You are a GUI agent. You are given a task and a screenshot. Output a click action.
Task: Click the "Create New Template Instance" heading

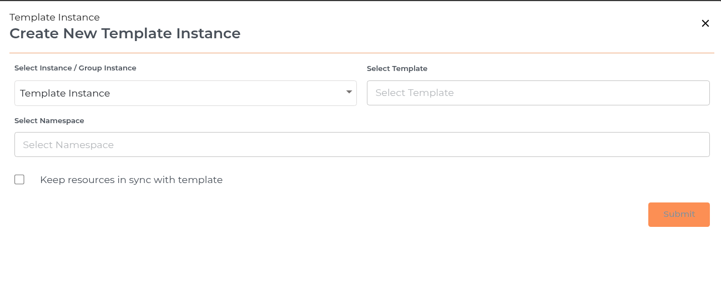coord(125,33)
